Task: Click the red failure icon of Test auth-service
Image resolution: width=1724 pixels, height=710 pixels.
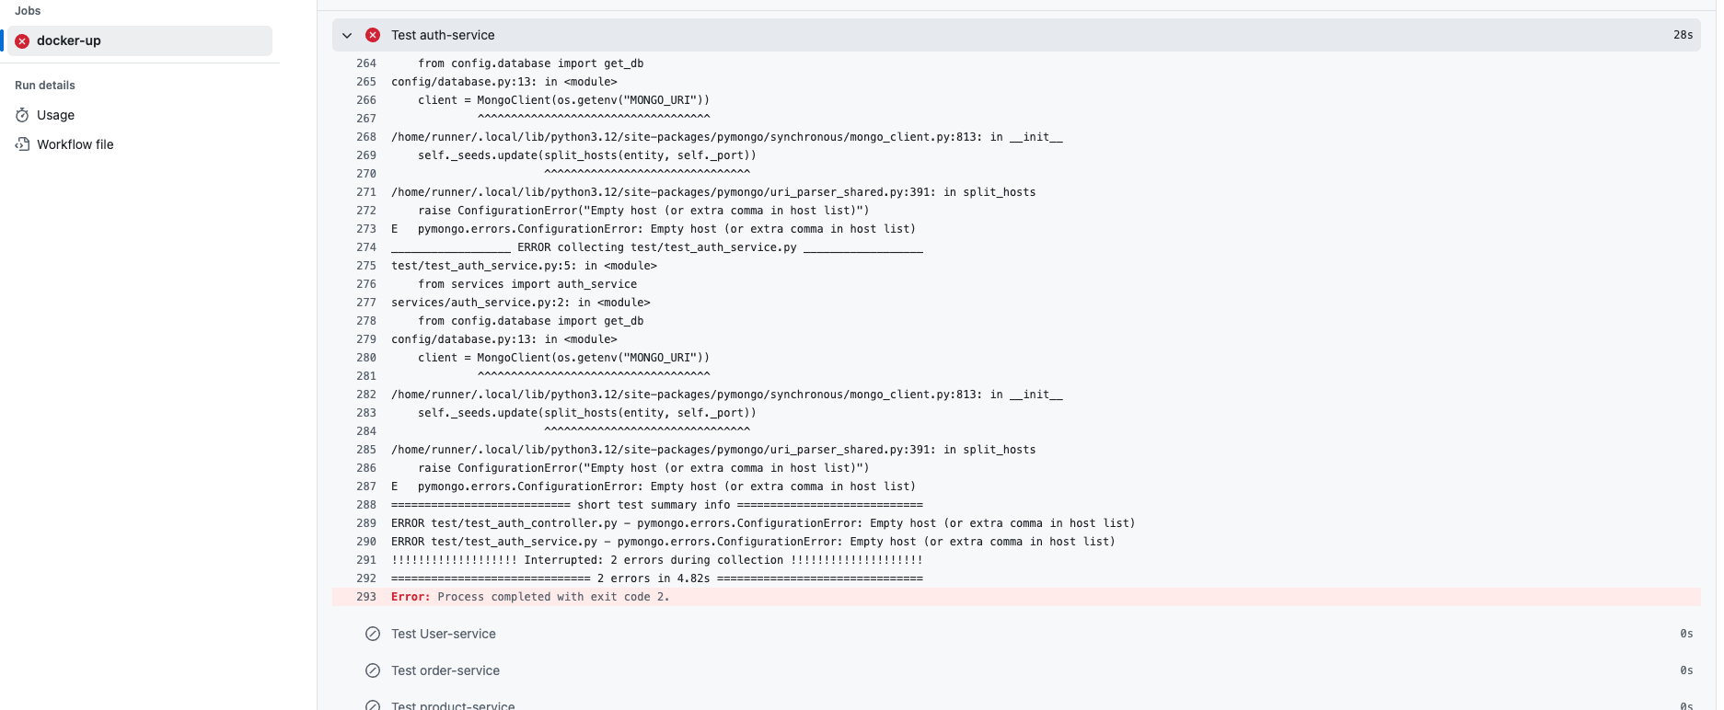Action: click(x=373, y=35)
